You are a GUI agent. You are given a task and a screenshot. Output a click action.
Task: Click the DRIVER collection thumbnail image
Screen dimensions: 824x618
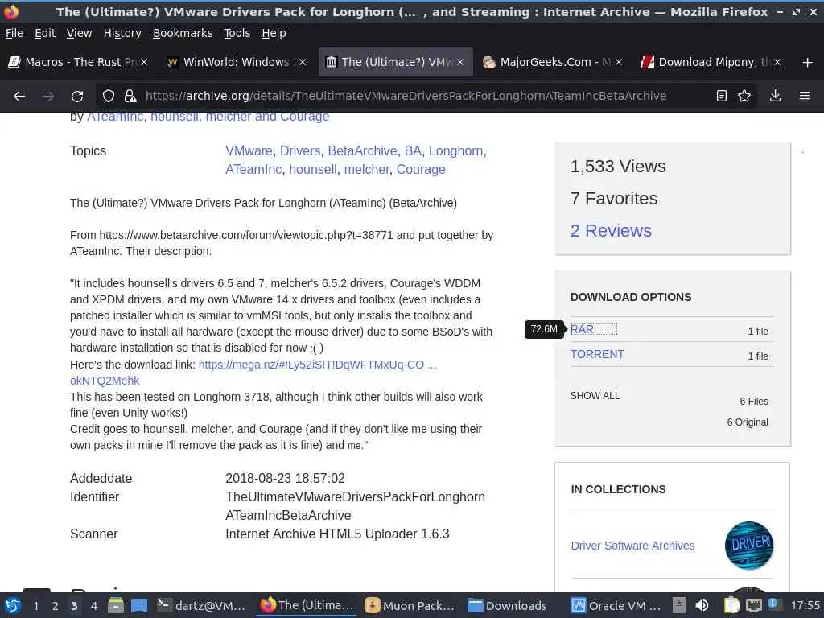749,546
